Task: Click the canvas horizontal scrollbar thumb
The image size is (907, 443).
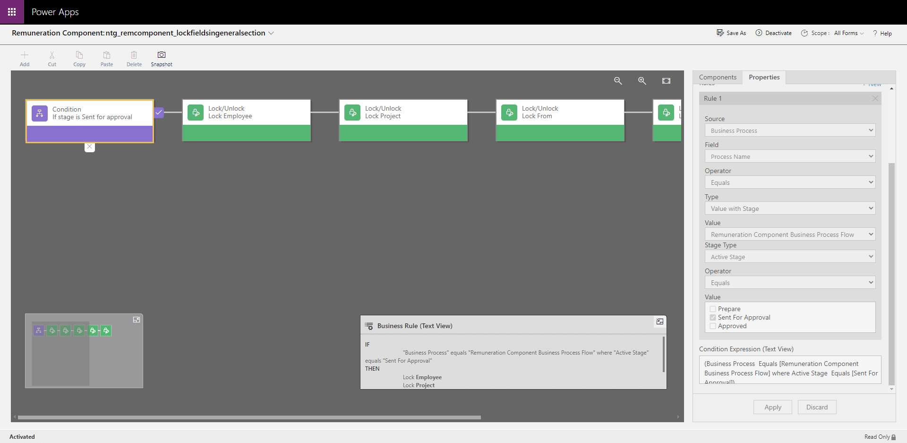Action: click(249, 417)
